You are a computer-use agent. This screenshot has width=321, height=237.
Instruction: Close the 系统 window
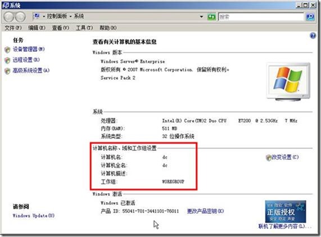(313, 5)
